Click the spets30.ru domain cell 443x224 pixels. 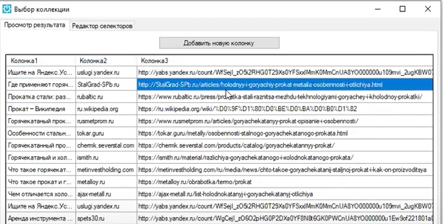point(106,219)
